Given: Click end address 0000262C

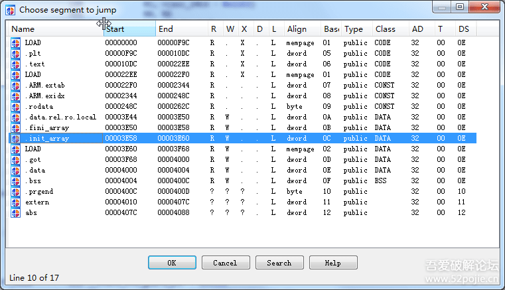Looking at the screenshot, I should tap(174, 107).
